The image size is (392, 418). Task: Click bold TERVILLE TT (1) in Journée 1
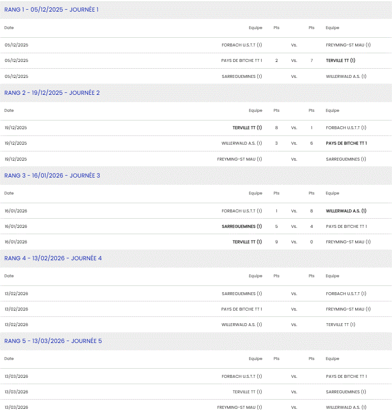click(341, 60)
